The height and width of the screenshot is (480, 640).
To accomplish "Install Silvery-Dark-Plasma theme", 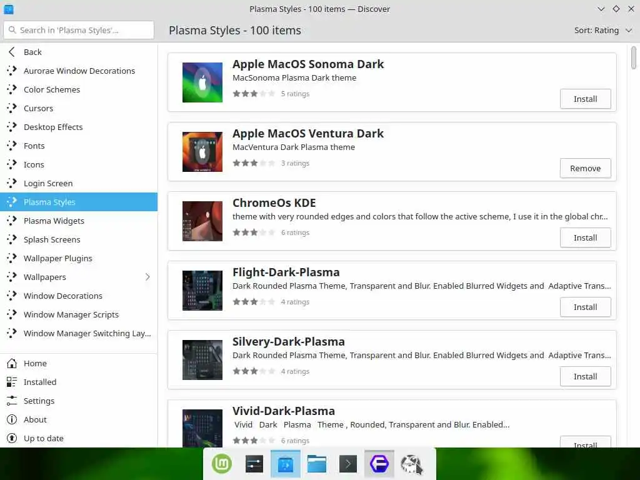I will (585, 376).
